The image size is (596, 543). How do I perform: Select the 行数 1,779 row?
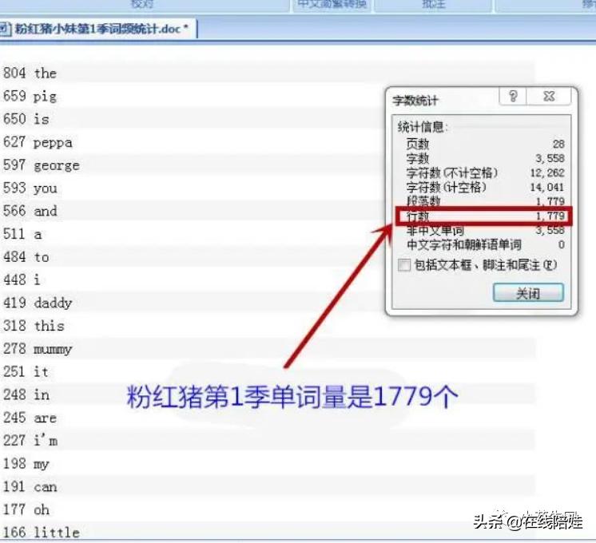(x=485, y=216)
